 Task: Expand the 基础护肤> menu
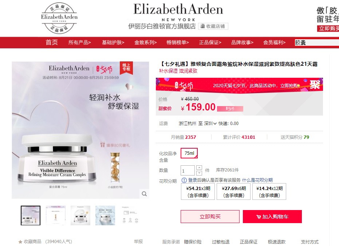point(113,43)
